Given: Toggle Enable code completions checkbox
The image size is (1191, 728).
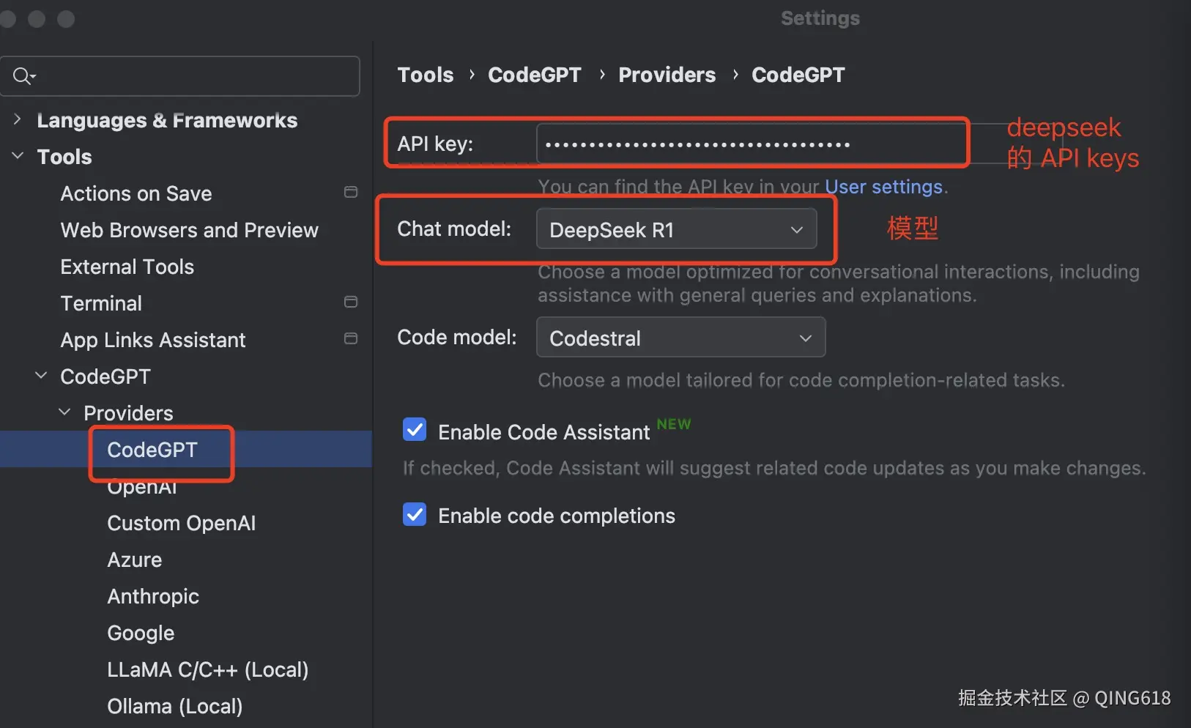Looking at the screenshot, I should point(415,515).
